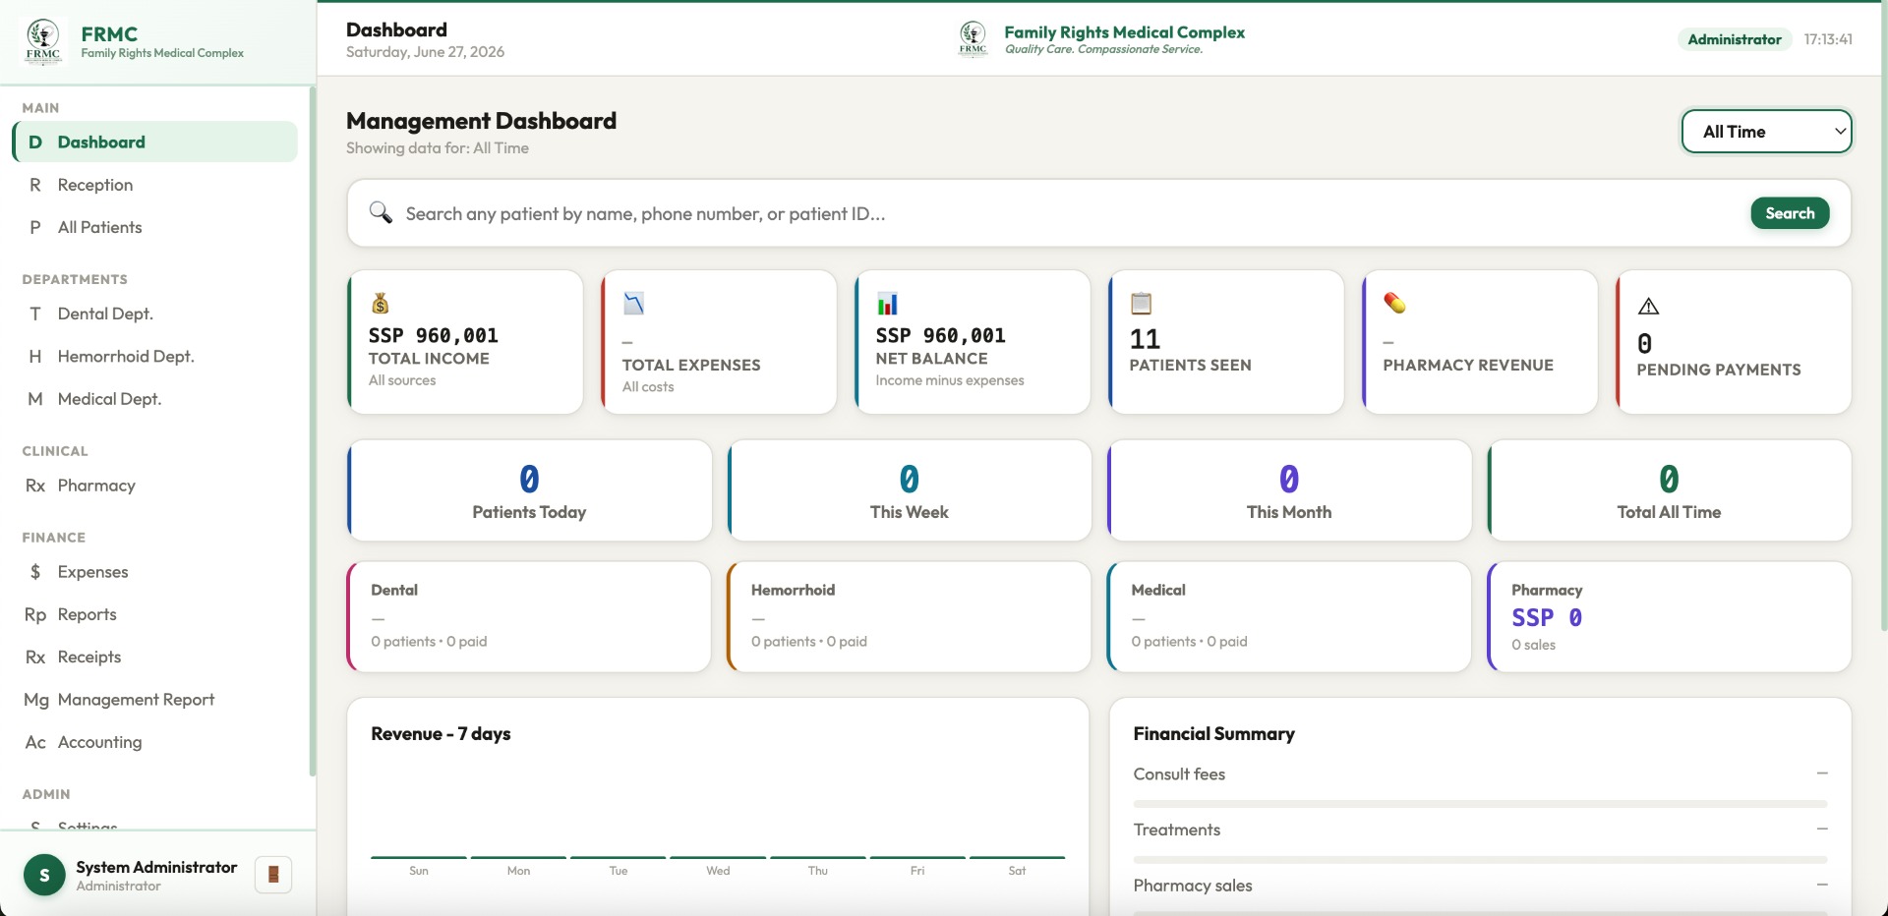Click the Rx icon beside Pharmacy
The image size is (1888, 916).
point(35,486)
